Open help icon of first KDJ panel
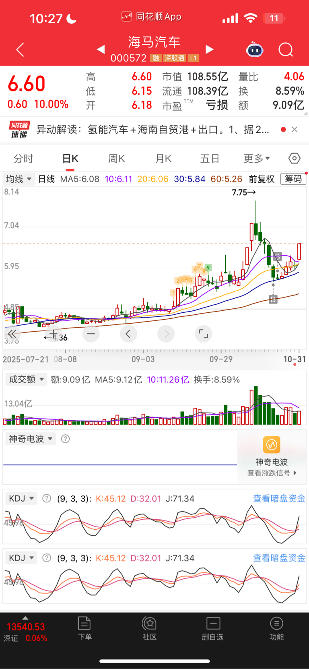This screenshot has width=309, height=669. [x=47, y=498]
